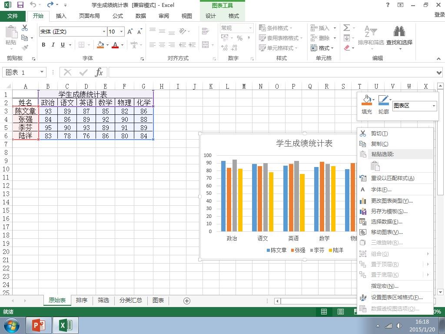Click cell B3 containing 93
The width and height of the screenshot is (445, 334).
(48, 111)
